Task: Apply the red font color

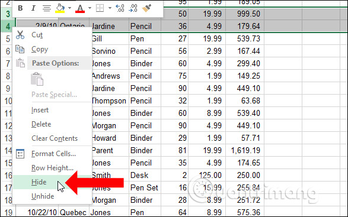Action: pos(80,8)
